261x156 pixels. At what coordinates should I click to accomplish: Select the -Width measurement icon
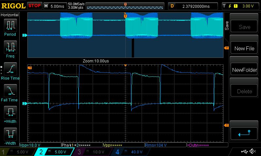(10, 136)
